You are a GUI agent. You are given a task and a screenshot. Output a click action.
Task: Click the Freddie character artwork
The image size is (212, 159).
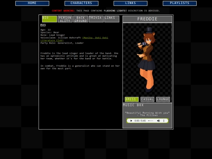[x=146, y=60]
